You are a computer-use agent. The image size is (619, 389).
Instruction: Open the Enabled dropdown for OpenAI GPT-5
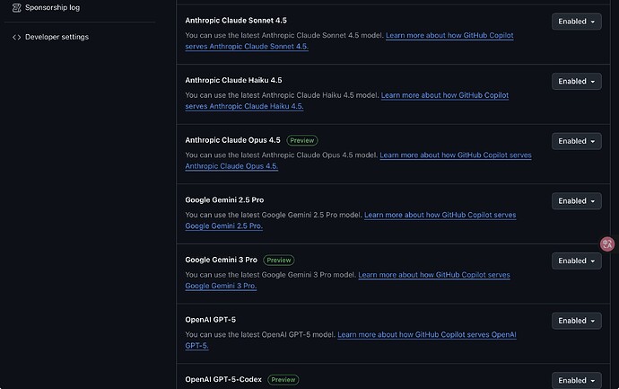pos(576,321)
